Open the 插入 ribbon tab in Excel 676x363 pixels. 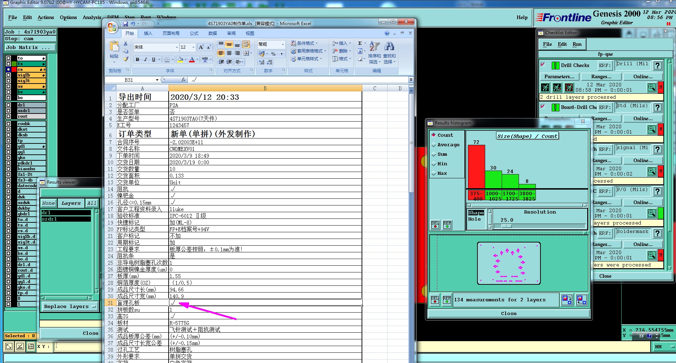(x=148, y=33)
